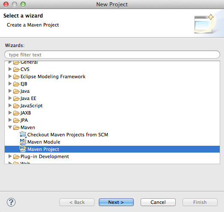
Task: Expand the Java EE category
Action: click(x=10, y=98)
